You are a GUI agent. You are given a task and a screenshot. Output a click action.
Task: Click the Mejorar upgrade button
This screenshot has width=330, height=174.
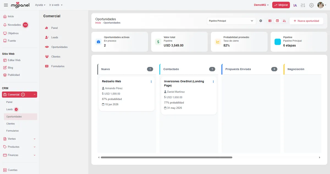pos(281,5)
